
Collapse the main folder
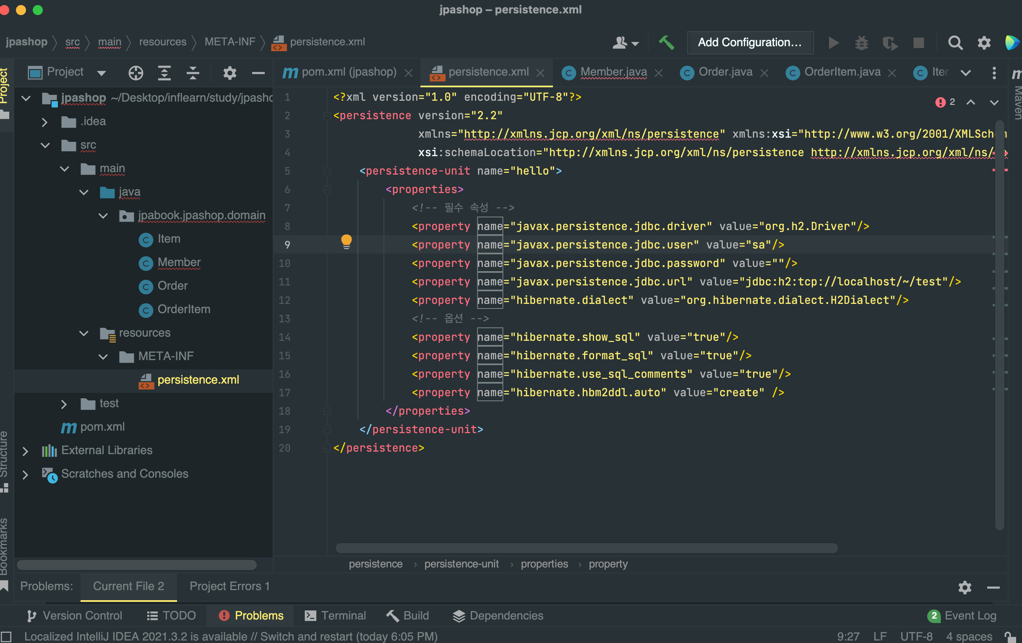coord(65,169)
